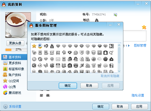This screenshot has width=151, height=111.
Task: Close the 服务图标管理 dialog
Action: tap(119, 25)
